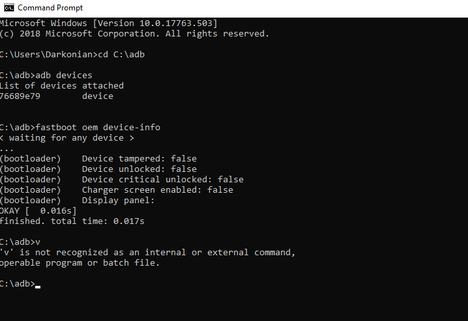Click the Microsoft Windows version line
The height and width of the screenshot is (321, 468).
108,23
